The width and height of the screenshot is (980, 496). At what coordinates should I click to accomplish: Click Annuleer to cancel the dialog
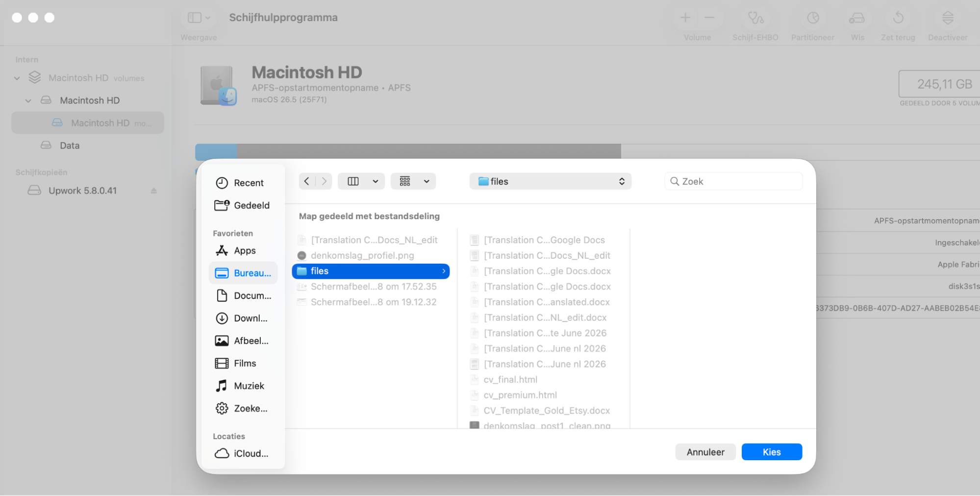pyautogui.click(x=705, y=452)
